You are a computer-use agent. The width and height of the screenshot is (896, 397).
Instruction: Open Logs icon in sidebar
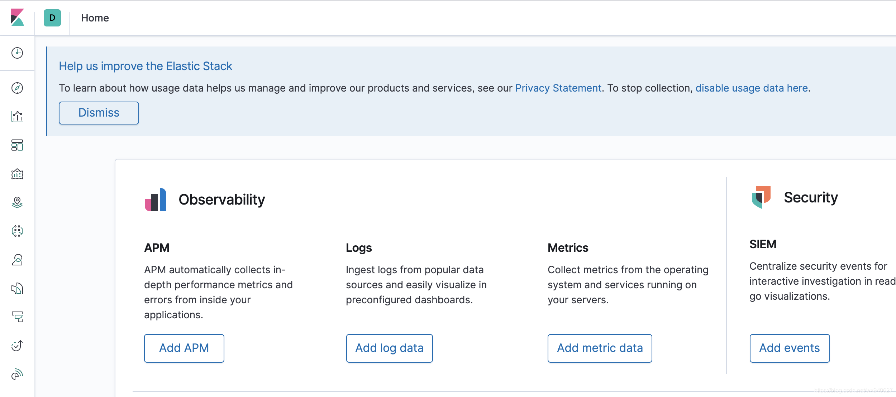(17, 289)
